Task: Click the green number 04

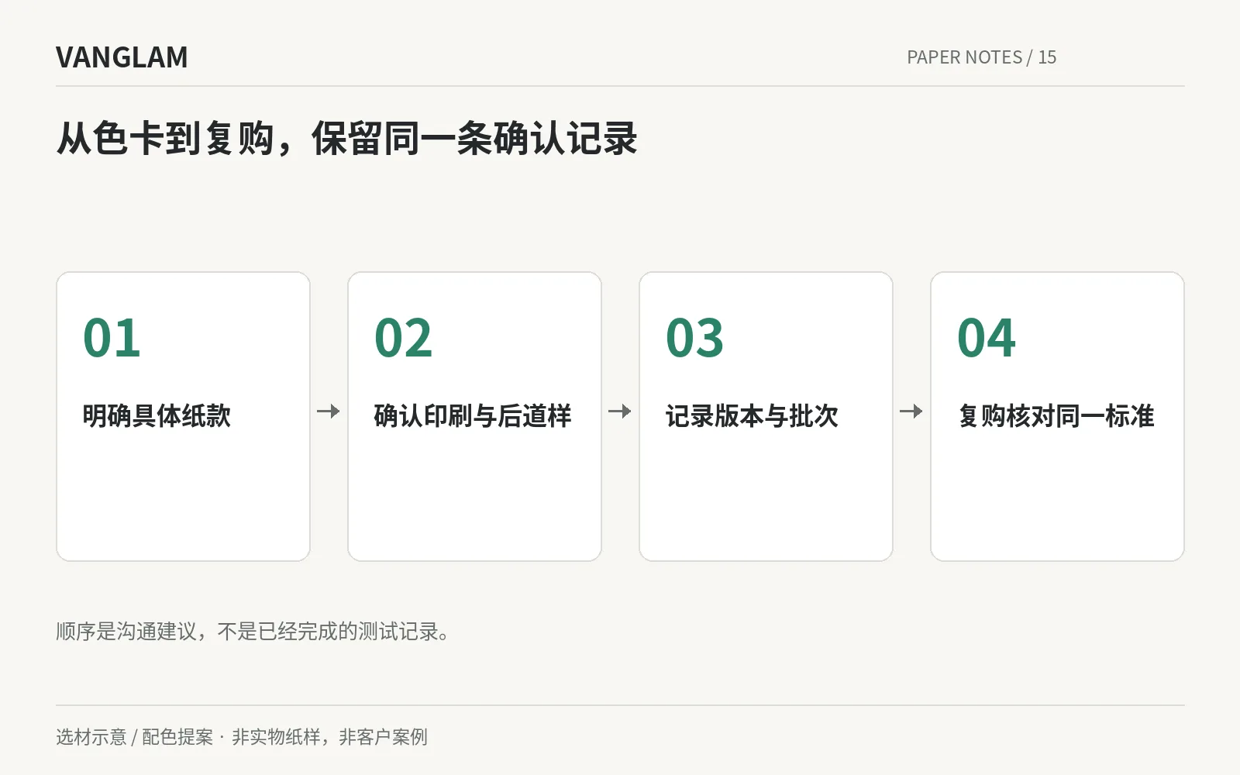Action: [986, 339]
